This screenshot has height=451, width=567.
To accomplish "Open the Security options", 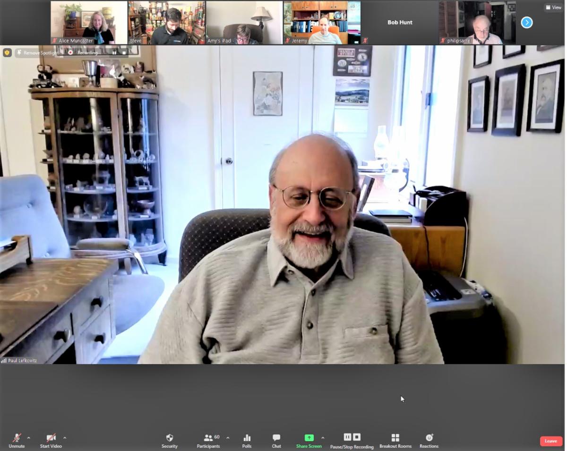I will [169, 441].
